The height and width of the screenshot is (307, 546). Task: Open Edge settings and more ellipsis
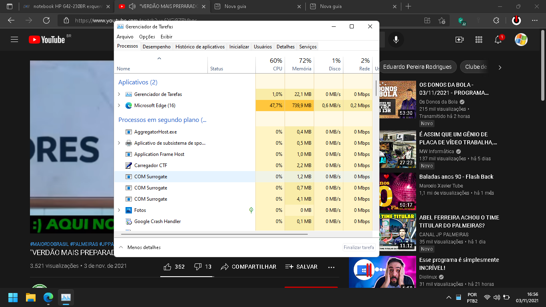click(x=535, y=20)
